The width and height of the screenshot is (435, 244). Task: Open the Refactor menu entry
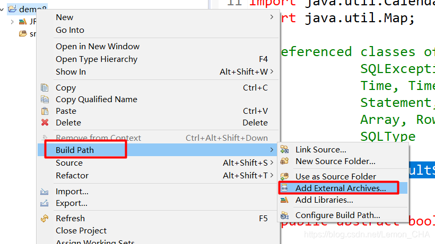click(x=158, y=175)
